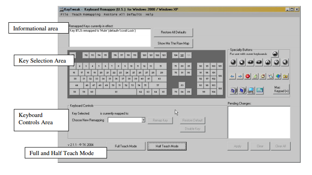Open the Teach Remapping menu
This screenshot has width=312, height=175.
pyautogui.click(x=86, y=15)
